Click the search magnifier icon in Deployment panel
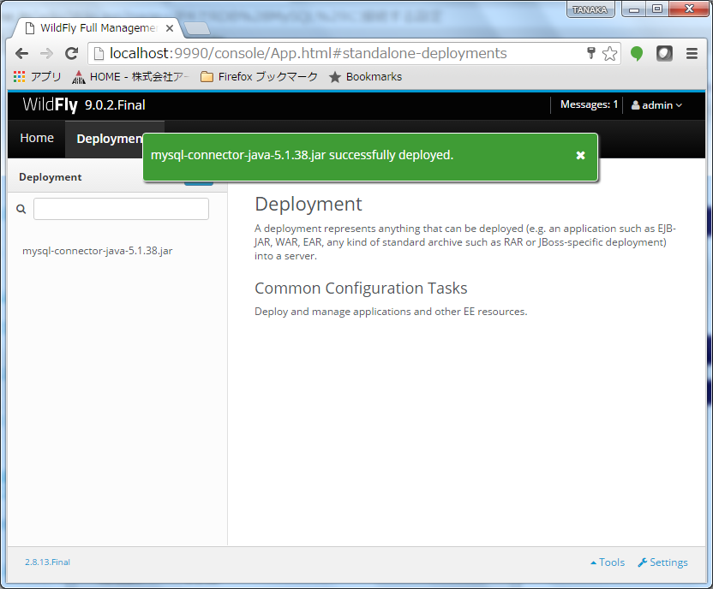The width and height of the screenshot is (713, 589). 21,209
